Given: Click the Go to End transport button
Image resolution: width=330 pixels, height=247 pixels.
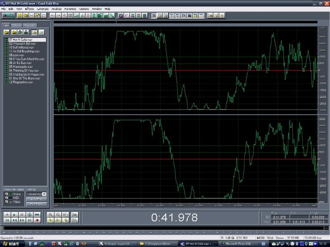Looking at the screenshot, I should click(x=29, y=220).
